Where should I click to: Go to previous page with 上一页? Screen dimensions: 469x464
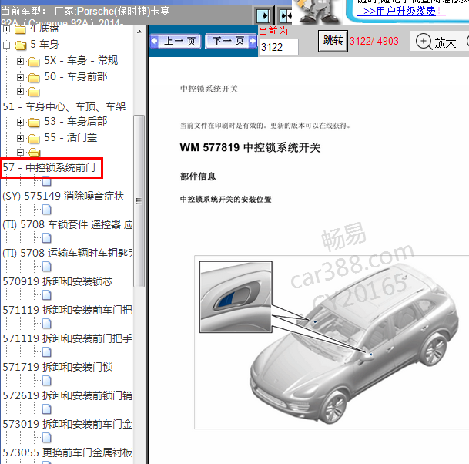(x=176, y=42)
